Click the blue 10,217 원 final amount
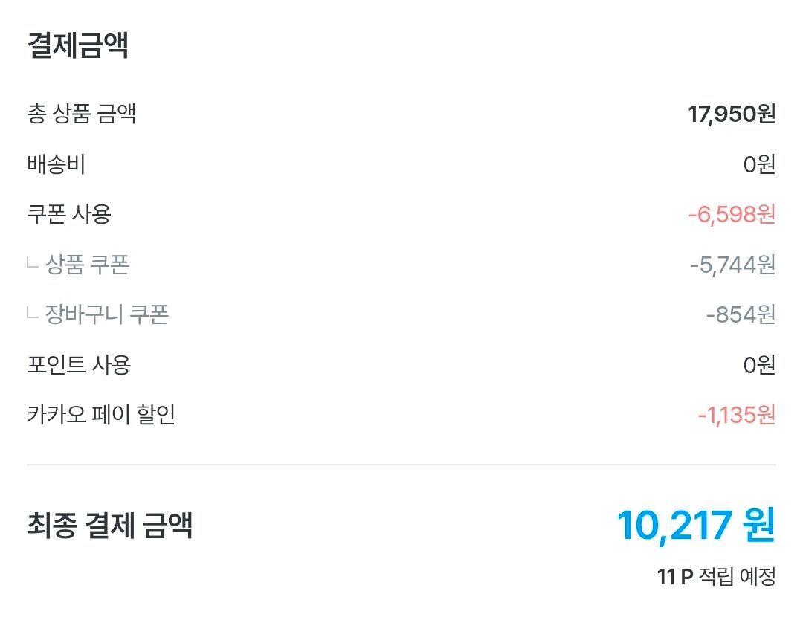 coord(696,526)
